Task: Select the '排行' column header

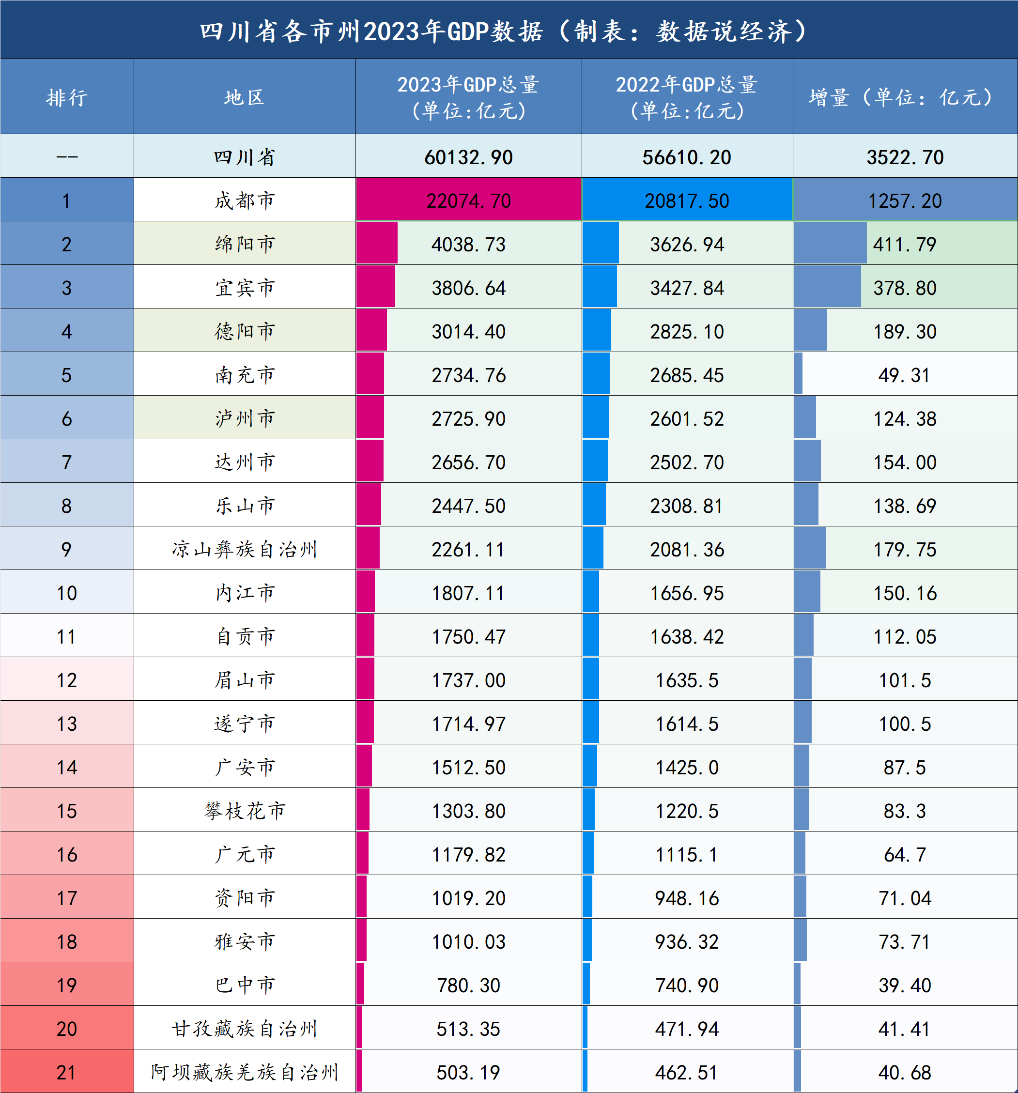Action: 66,97
